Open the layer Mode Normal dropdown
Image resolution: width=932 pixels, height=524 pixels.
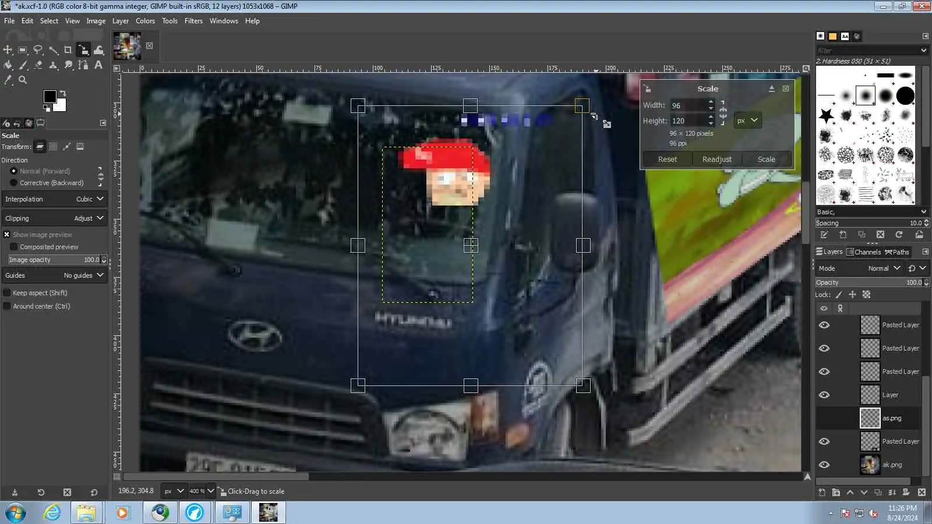click(x=860, y=268)
